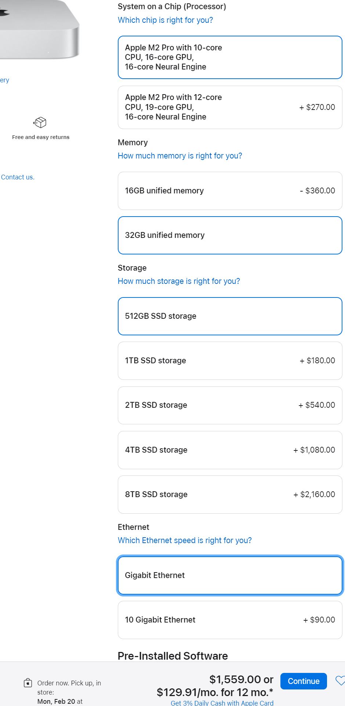
Task: Choose 2TB SSD storage
Action: (x=230, y=405)
